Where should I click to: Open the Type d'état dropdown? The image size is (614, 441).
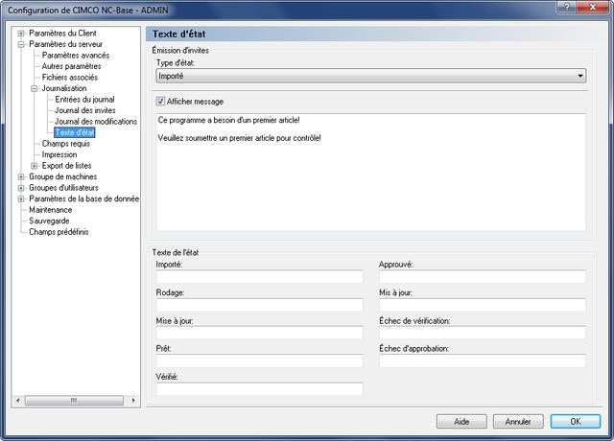tap(371, 76)
